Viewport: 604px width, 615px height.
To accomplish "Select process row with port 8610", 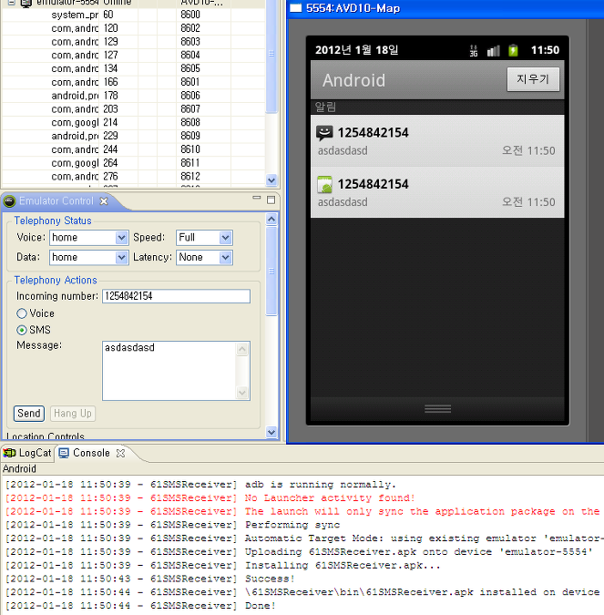I will point(133,149).
